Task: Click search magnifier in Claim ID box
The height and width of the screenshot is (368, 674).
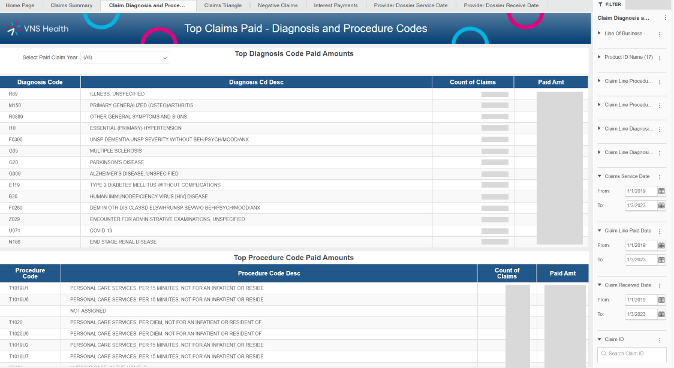Action: pyautogui.click(x=603, y=354)
